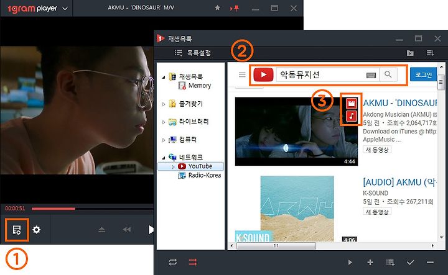Screen dimensions: 448x275
Task: Open the K-SOUND channel link
Action: (x=375, y=193)
